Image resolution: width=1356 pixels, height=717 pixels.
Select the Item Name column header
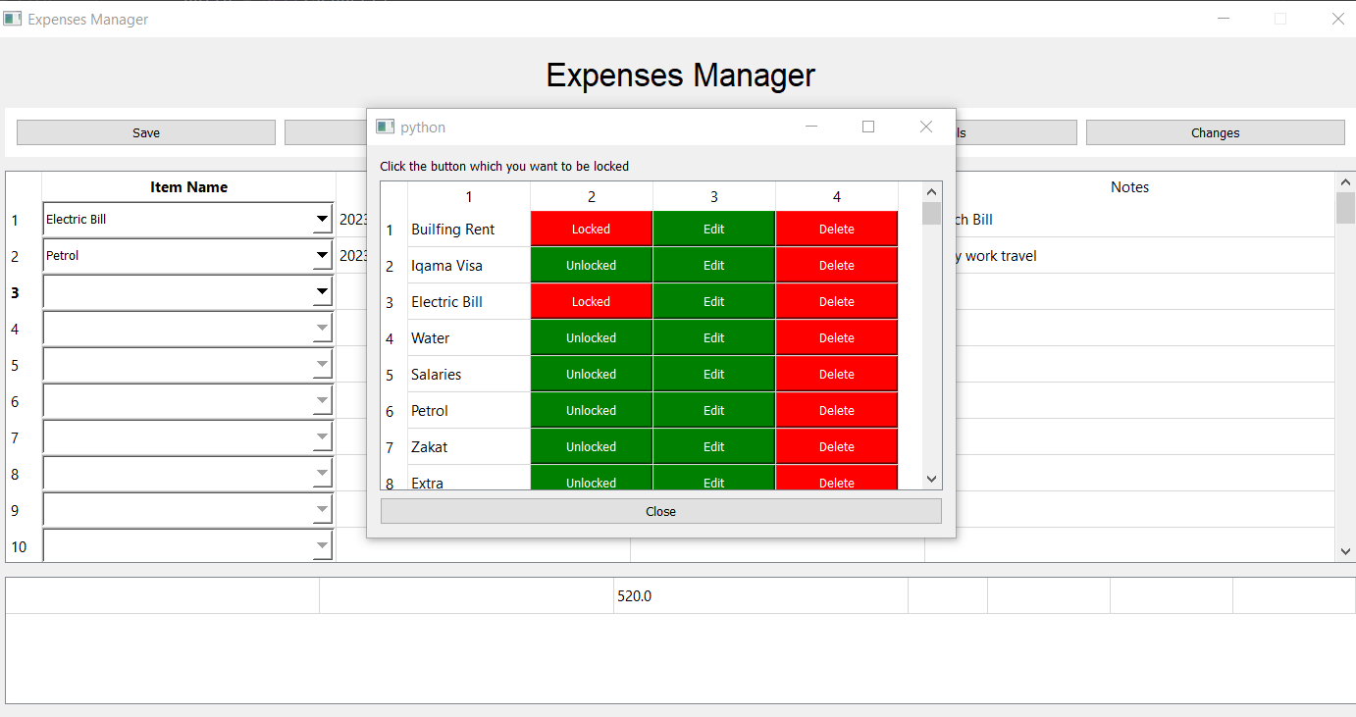pos(188,187)
